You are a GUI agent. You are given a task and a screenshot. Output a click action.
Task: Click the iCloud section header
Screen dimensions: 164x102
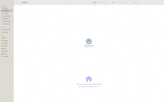[x=3, y=27]
